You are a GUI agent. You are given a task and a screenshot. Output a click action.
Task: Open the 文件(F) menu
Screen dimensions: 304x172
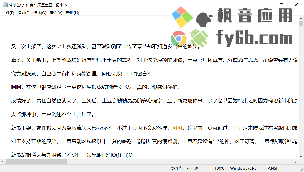(x=8, y=13)
